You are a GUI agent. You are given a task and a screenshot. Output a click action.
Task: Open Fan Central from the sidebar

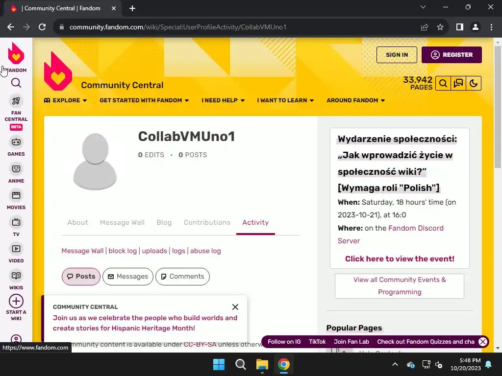pos(16,112)
